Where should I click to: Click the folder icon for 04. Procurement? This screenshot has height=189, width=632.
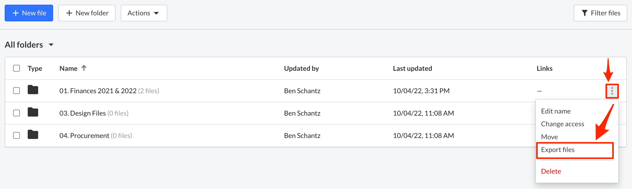point(33,135)
